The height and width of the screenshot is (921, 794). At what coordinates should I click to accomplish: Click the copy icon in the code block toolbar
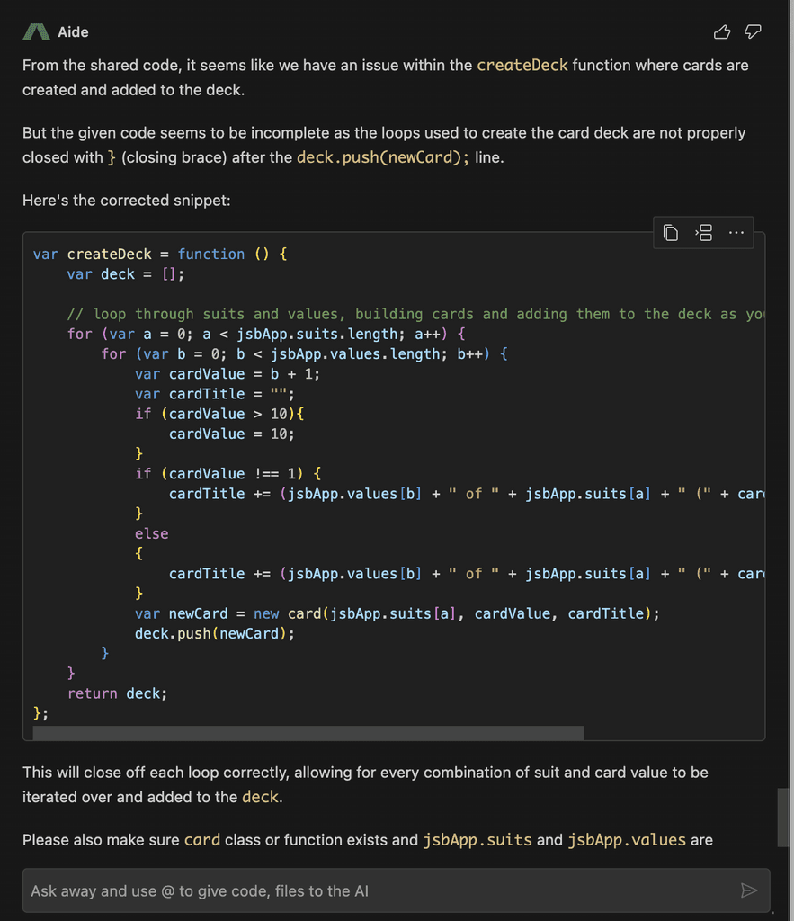670,232
